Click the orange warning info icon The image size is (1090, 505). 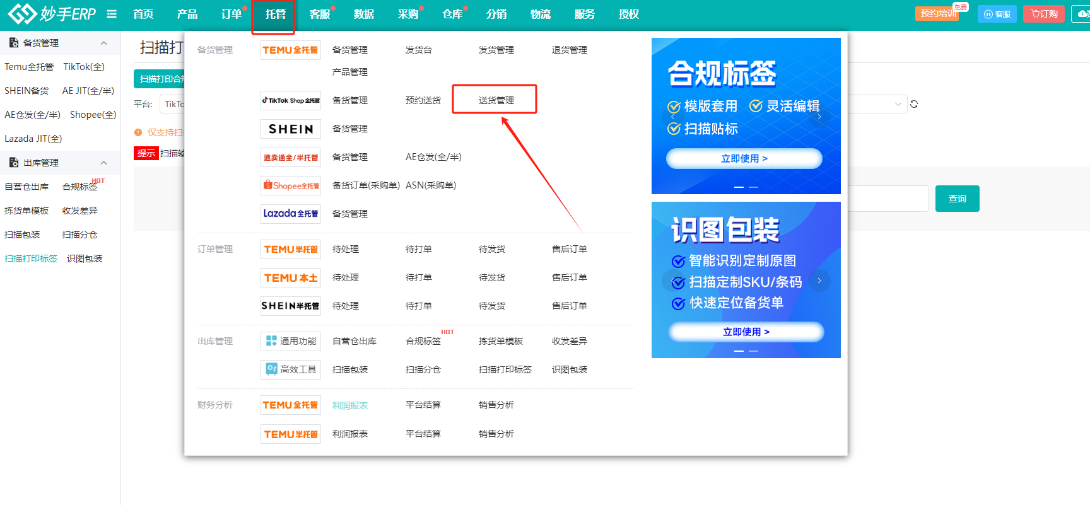138,132
